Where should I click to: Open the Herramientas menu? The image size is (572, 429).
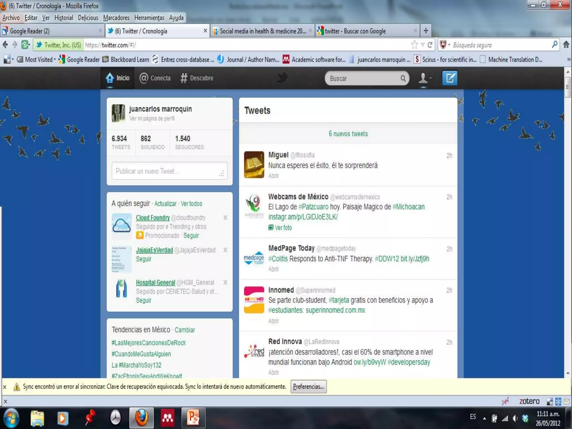149,18
